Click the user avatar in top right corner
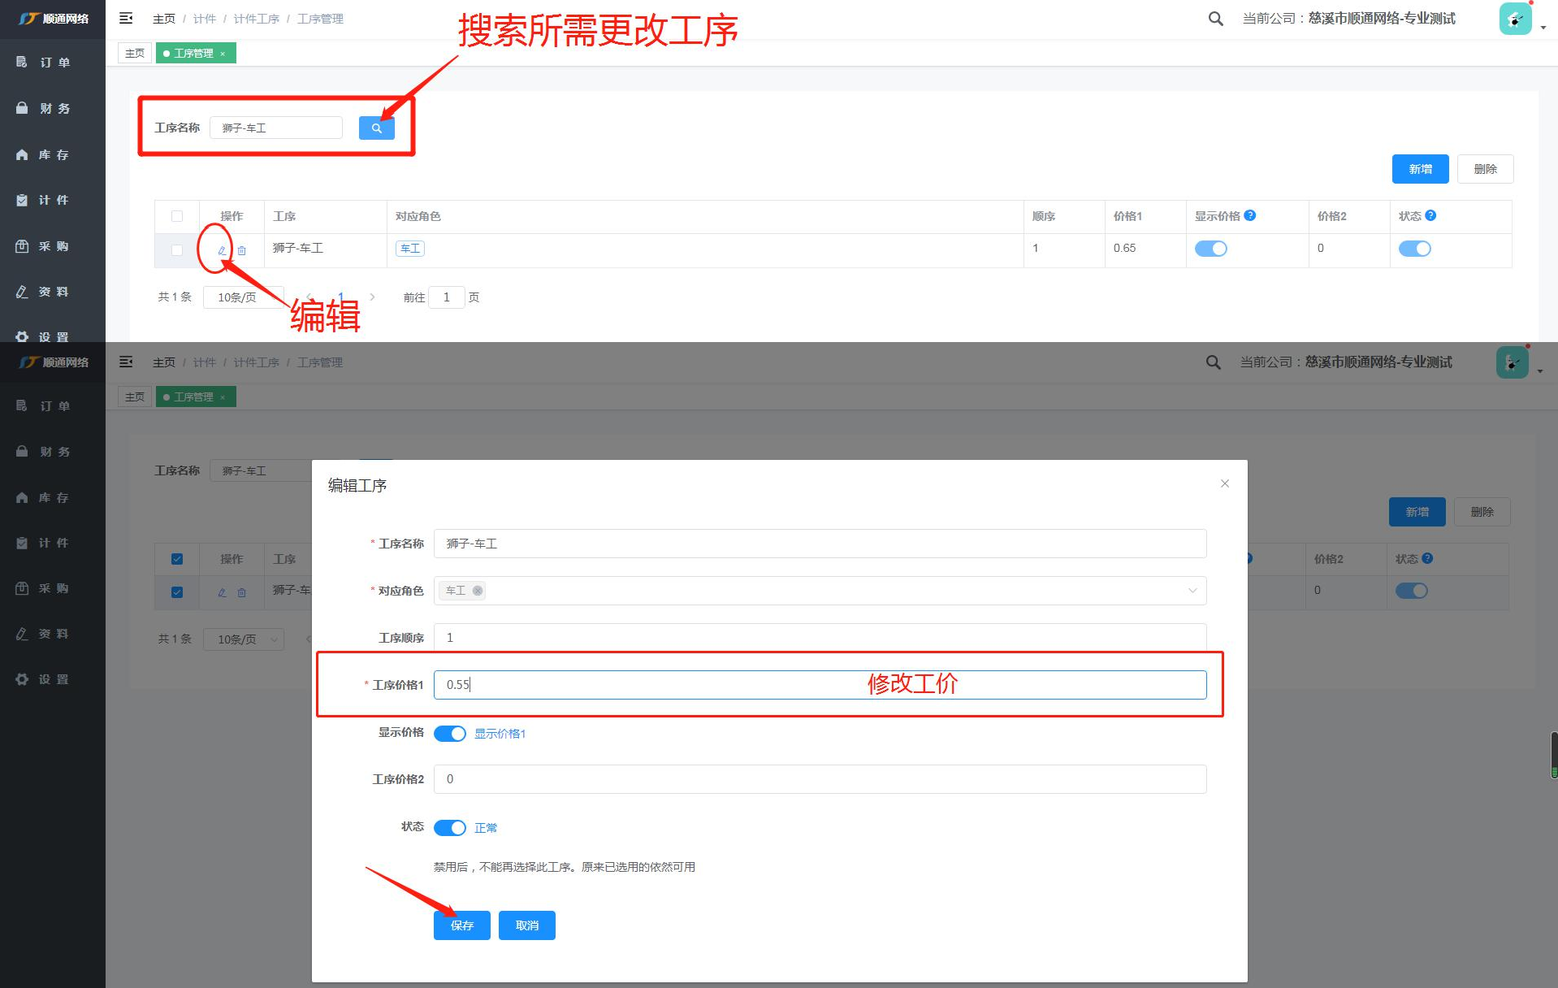Screen dimensions: 1558x988 click(x=1515, y=19)
